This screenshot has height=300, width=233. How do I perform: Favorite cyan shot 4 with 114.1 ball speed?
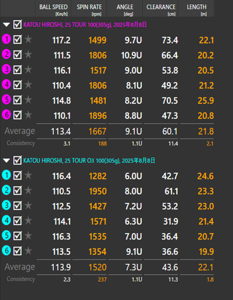[28, 221]
